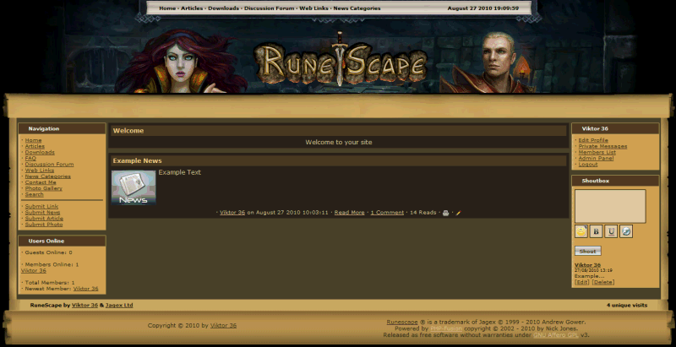
Task: Open Discussion Forum in the top menu bar
Action: (x=270, y=8)
